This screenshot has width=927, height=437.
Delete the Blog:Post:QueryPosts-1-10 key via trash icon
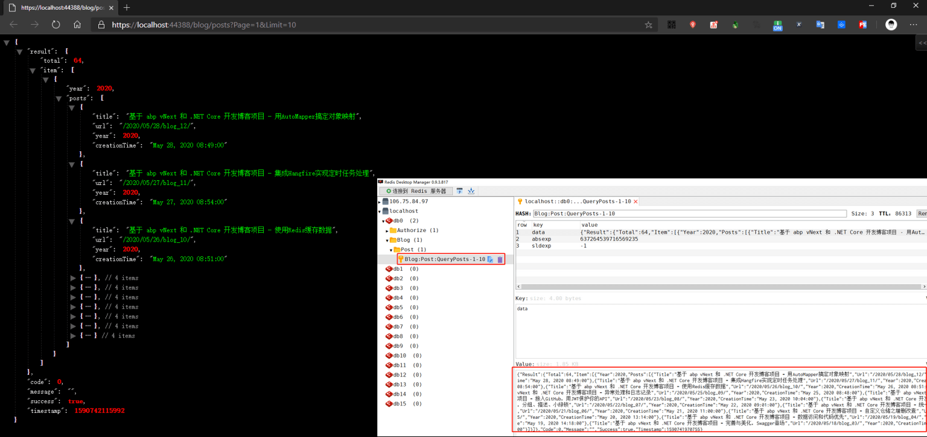[x=500, y=259]
